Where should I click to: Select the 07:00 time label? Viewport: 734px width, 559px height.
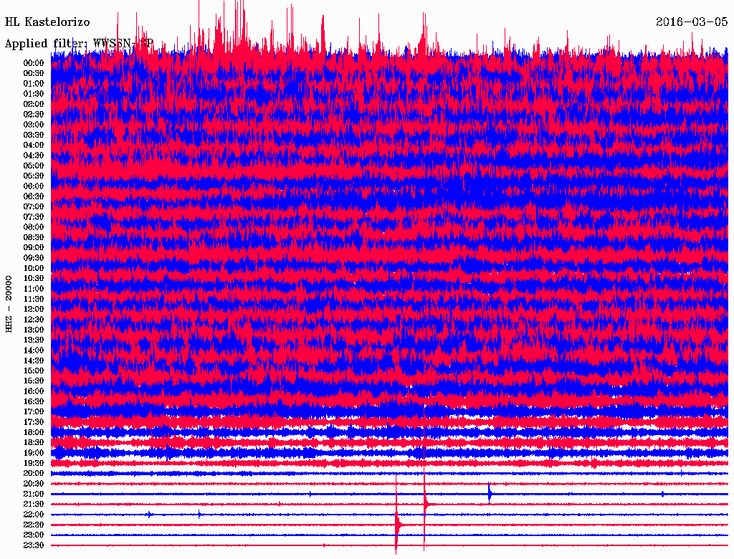click(x=34, y=207)
